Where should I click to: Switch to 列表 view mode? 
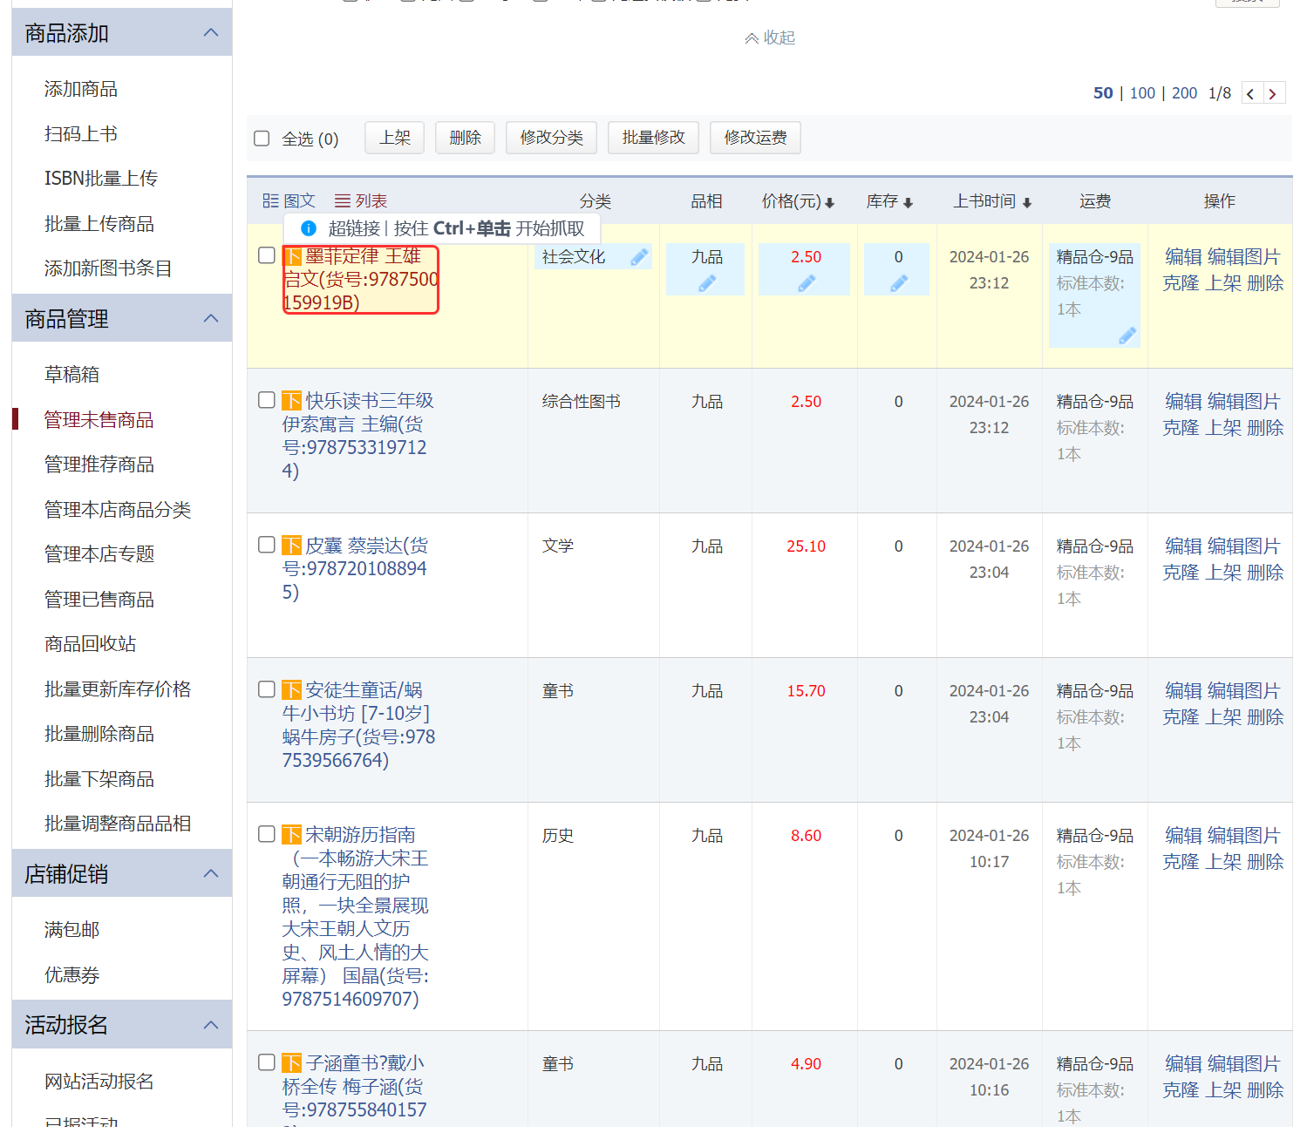tap(361, 201)
